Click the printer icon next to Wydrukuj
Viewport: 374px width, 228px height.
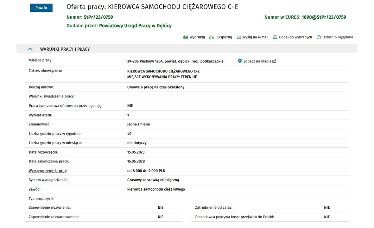pyautogui.click(x=186, y=37)
